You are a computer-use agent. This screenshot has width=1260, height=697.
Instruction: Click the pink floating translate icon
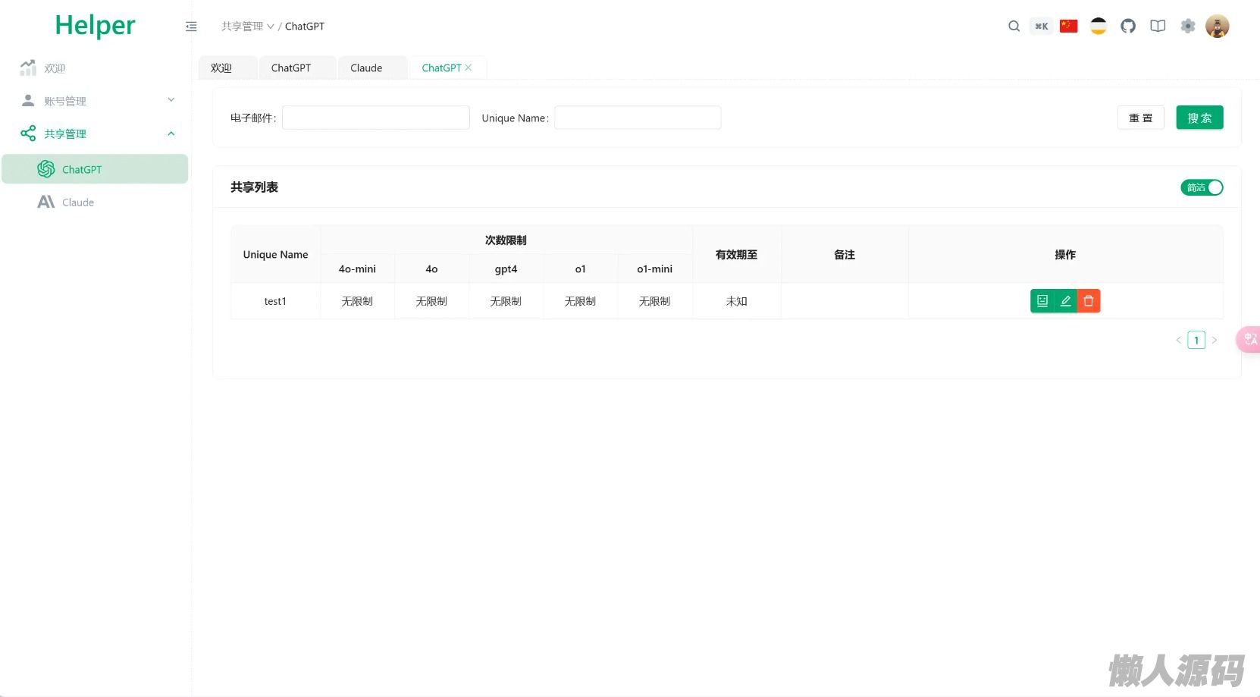click(1249, 339)
